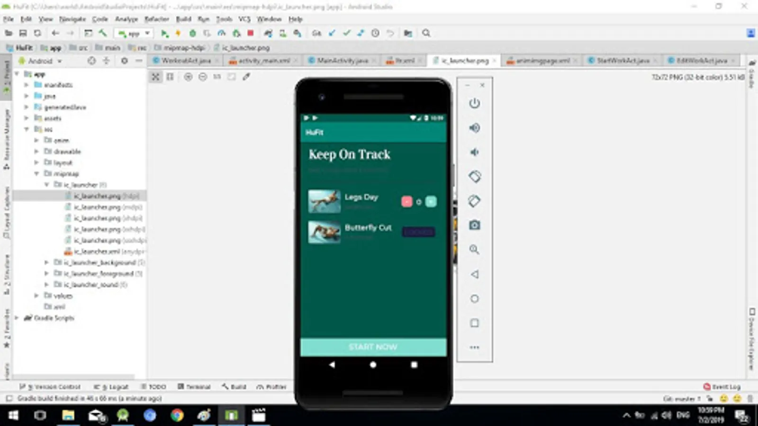Toggle the image editor chessboard background

pyautogui.click(x=155, y=77)
